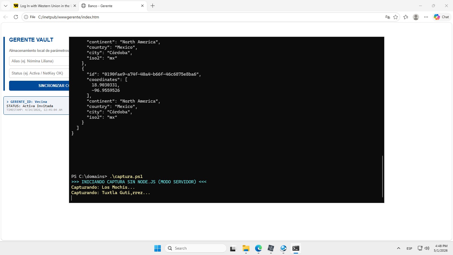Screen dimensions: 453x255
Task: Open the translate page icon
Action: coord(388,17)
